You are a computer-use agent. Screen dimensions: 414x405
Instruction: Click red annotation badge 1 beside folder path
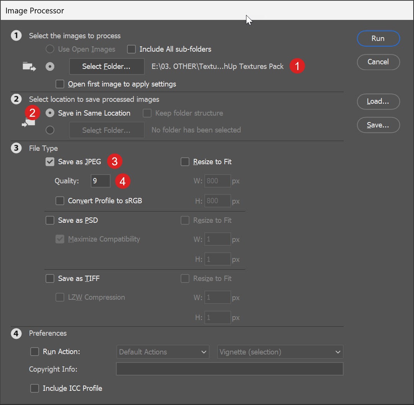pyautogui.click(x=297, y=66)
